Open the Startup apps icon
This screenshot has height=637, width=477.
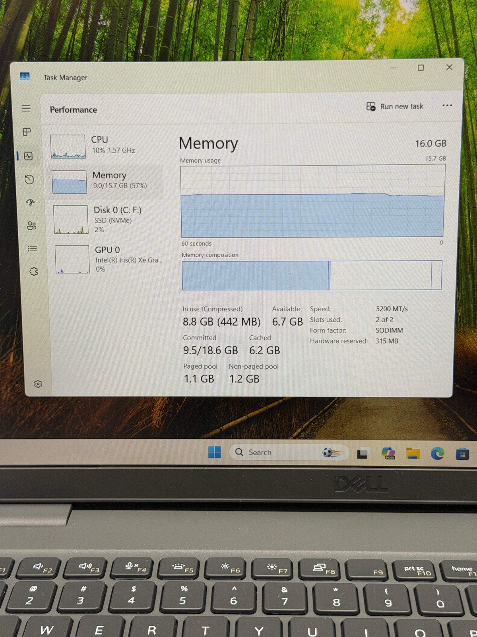(x=31, y=203)
